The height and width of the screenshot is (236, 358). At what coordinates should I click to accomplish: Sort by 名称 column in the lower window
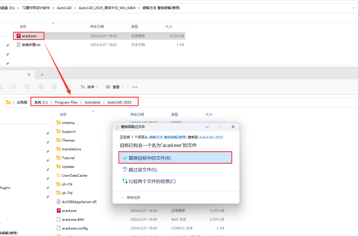pyautogui.click(x=63, y=114)
